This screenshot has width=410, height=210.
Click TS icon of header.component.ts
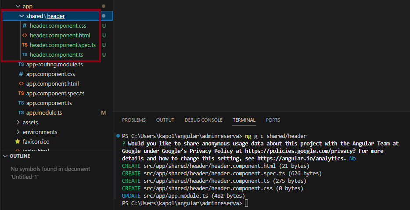click(x=25, y=55)
